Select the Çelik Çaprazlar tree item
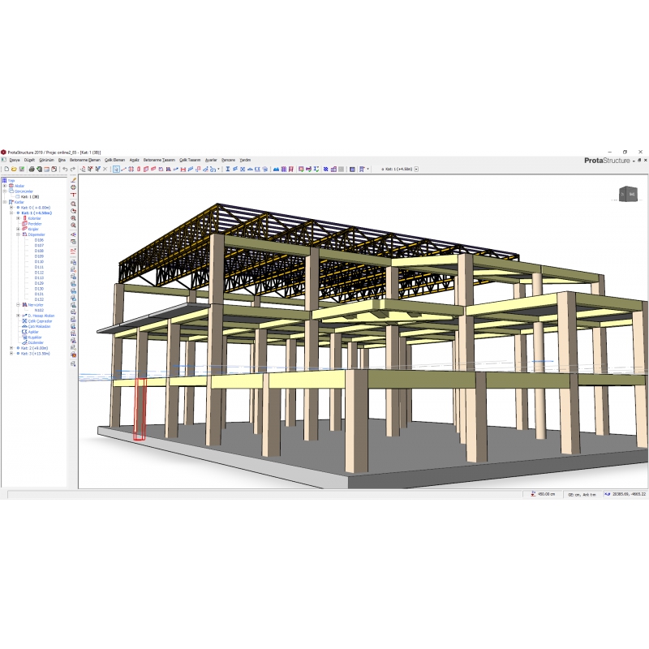 40,321
